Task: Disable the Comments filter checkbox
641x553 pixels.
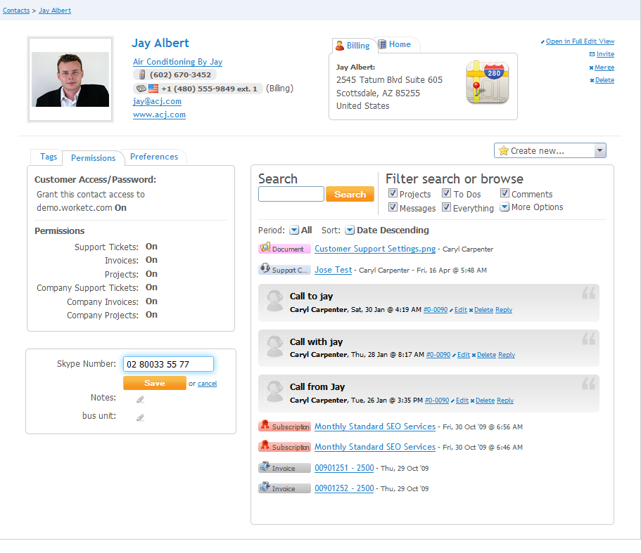Action: [505, 193]
